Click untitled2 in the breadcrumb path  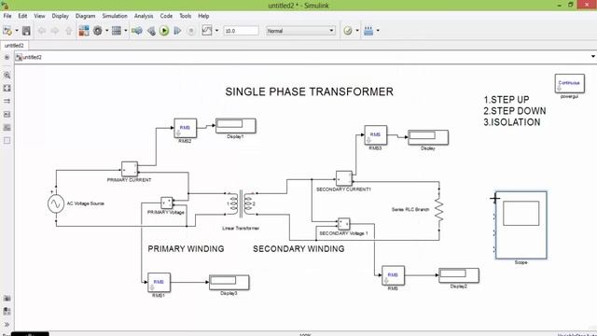pos(32,58)
